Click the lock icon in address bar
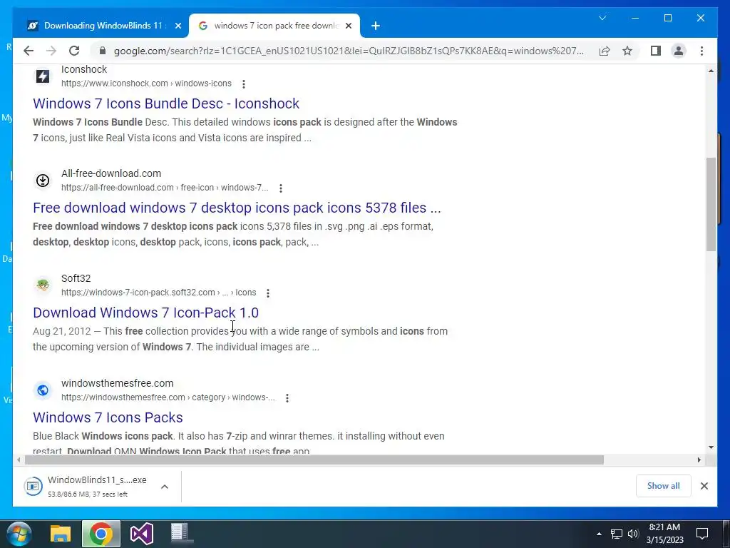Screen dimensions: 730x548 click(x=103, y=51)
